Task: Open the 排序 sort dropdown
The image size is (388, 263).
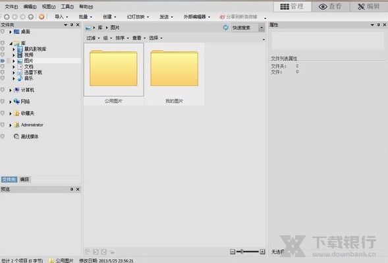Action: 123,38
